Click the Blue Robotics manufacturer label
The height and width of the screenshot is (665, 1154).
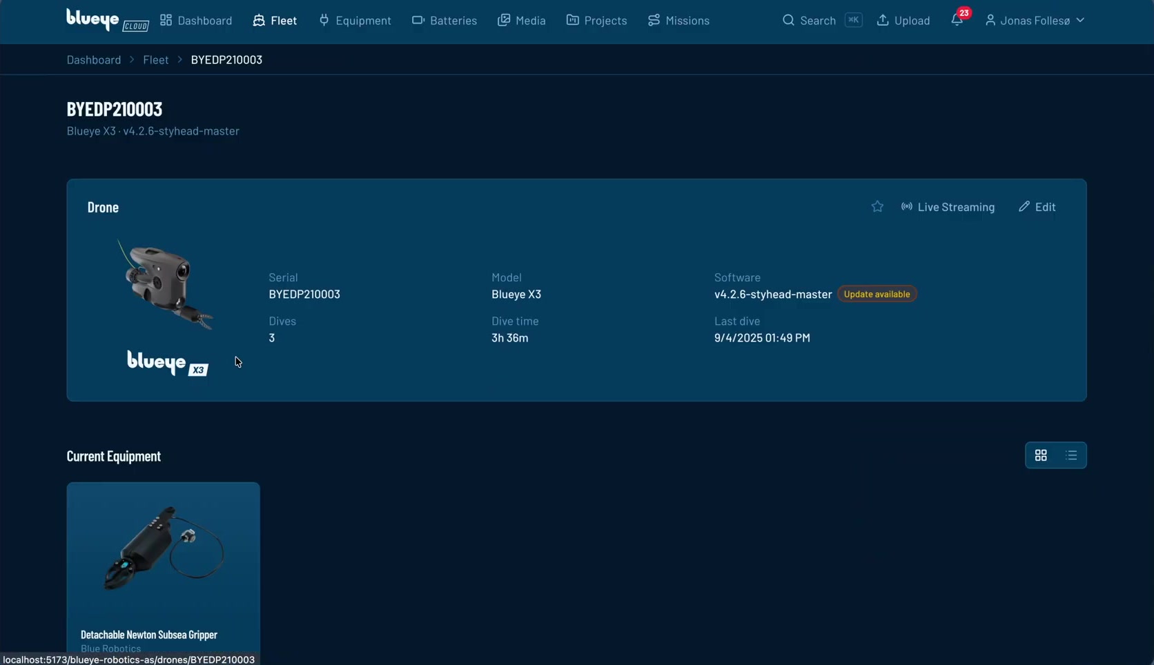point(110,648)
